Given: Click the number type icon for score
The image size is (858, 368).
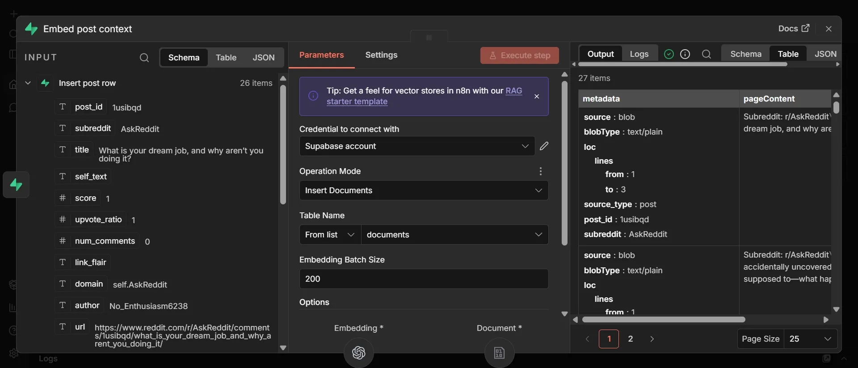Looking at the screenshot, I should coord(63,198).
